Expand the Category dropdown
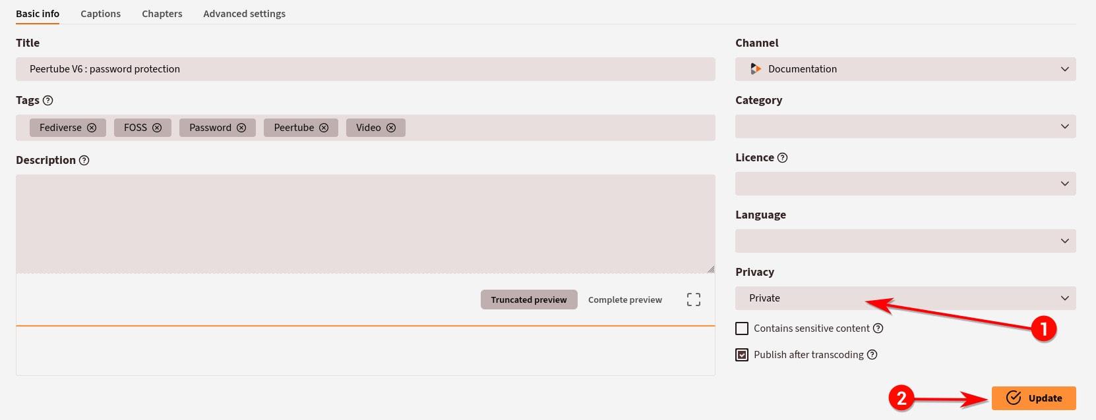Image resolution: width=1096 pixels, height=420 pixels. point(905,126)
